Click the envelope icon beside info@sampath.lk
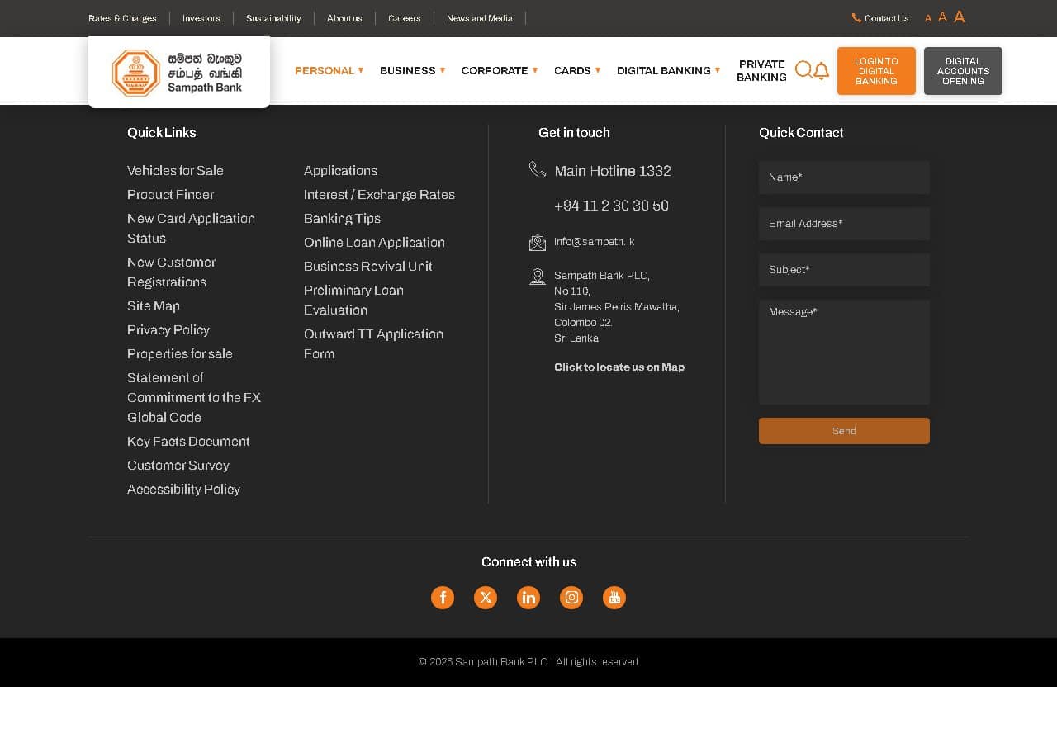Screen dimensions: 1057x743 538,243
